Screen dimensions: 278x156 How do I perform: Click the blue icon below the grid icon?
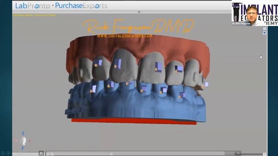(x=265, y=33)
